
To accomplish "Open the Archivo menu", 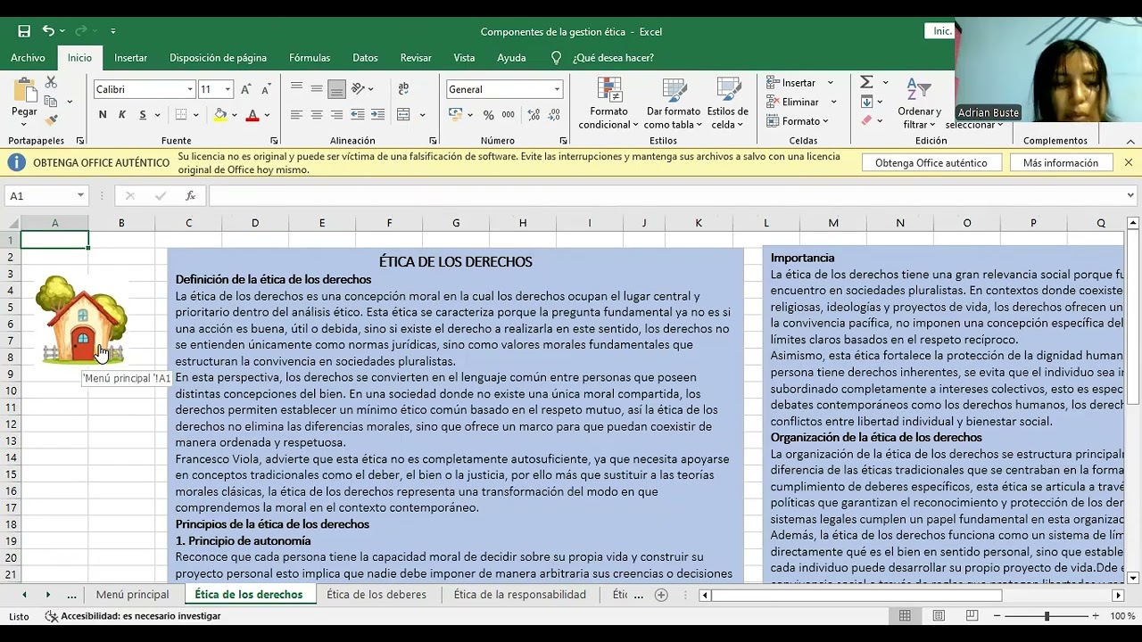I will coord(28,58).
